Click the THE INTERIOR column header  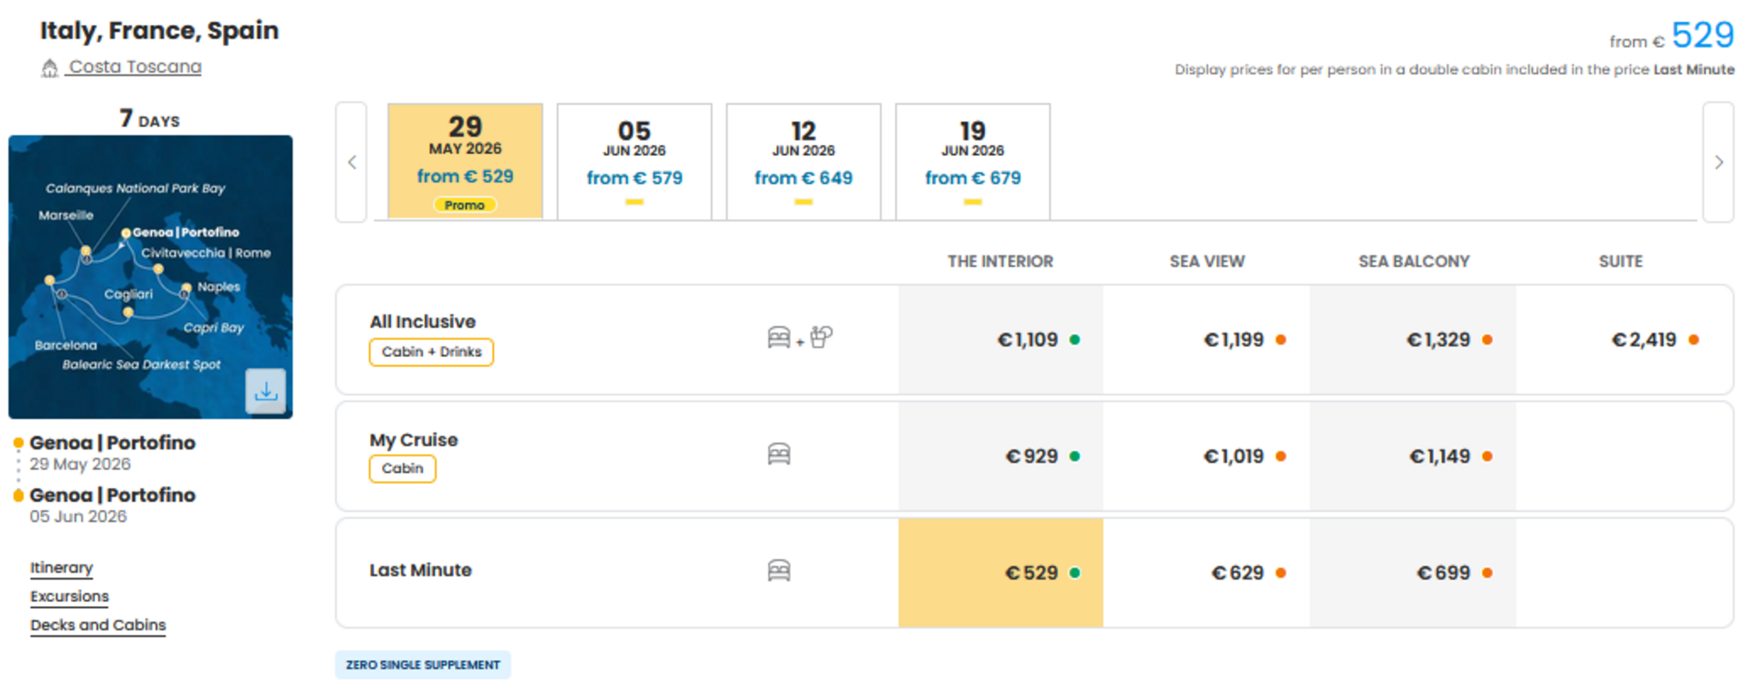click(x=1000, y=262)
